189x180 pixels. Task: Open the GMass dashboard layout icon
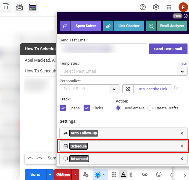(33, 7)
